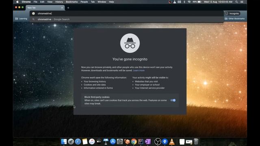Screen dimensions: 260x146
Task: Open the Apple menu
Action: point(17,2)
